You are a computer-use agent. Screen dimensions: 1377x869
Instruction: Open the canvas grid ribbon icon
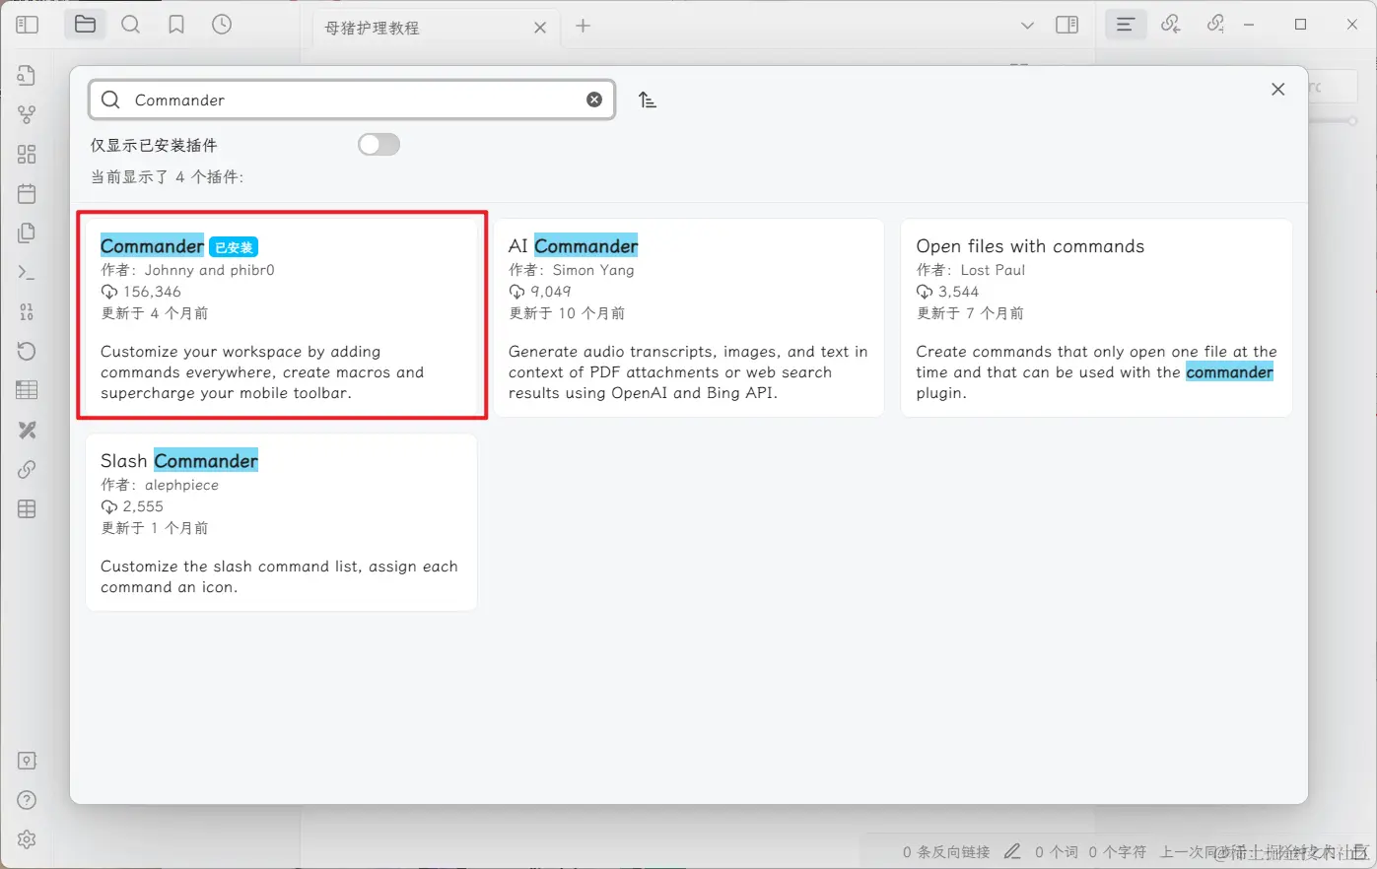click(27, 155)
